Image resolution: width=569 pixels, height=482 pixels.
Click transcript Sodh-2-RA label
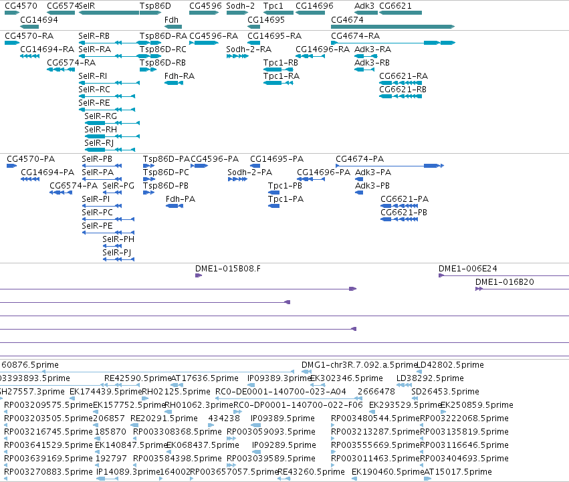249,49
